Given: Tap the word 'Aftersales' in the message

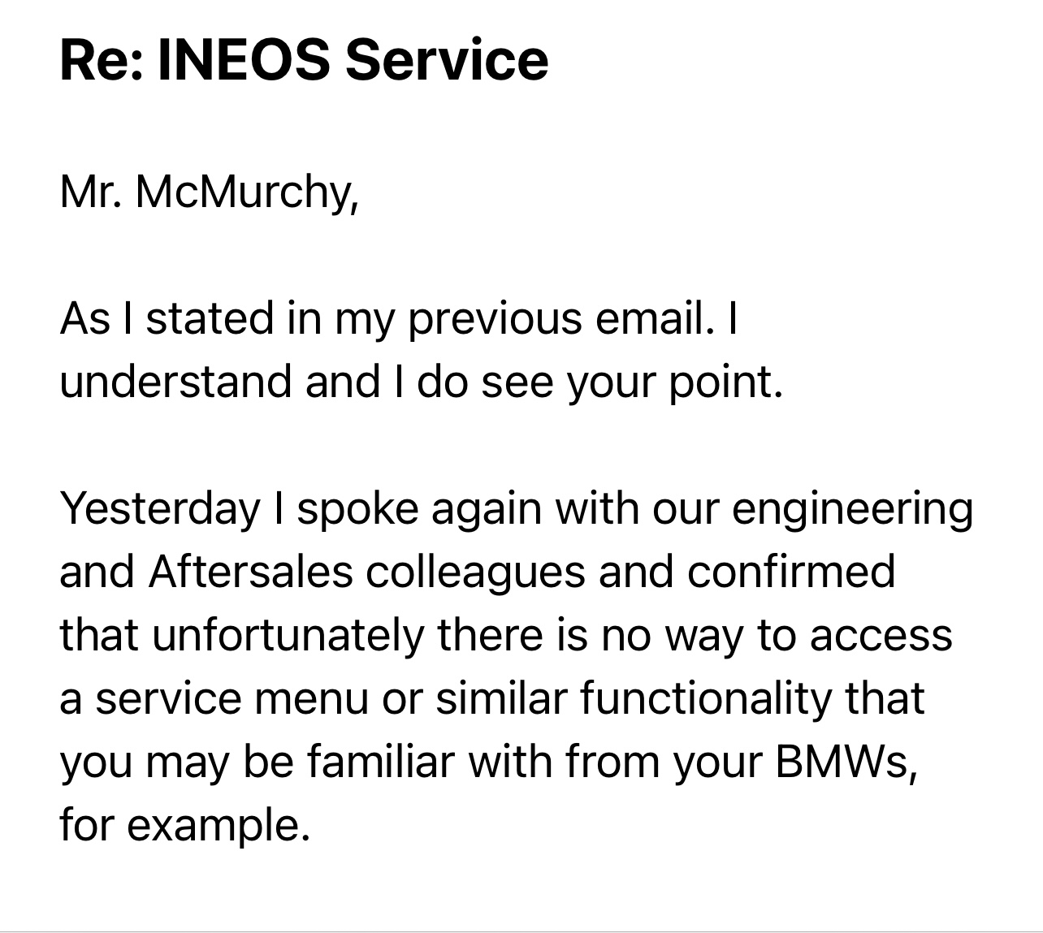Looking at the screenshot, I should [x=251, y=571].
